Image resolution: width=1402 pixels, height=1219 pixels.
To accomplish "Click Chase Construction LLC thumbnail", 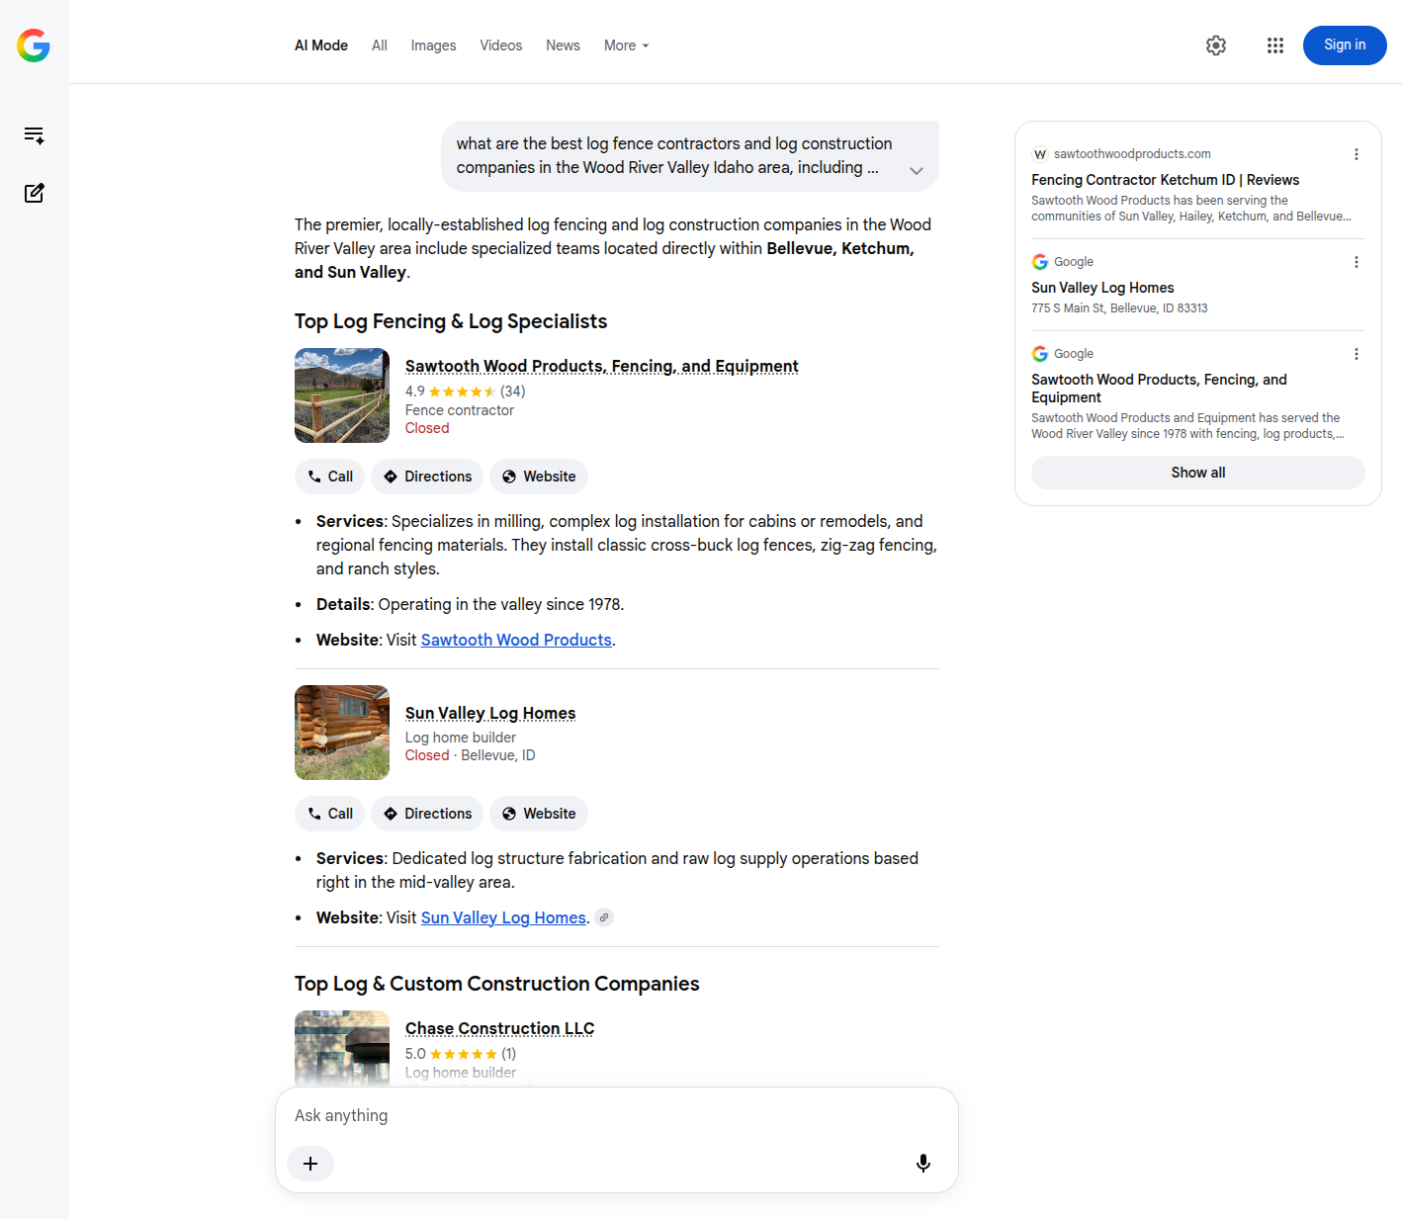I will point(342,1048).
